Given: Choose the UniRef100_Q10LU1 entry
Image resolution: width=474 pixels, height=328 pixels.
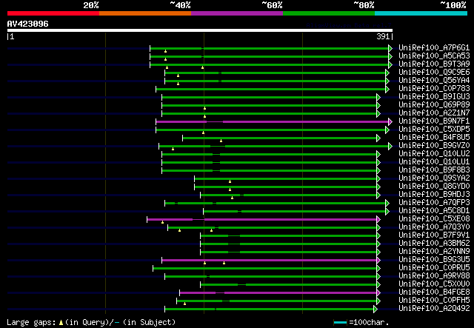Looking at the screenshot, I should (434, 162).
